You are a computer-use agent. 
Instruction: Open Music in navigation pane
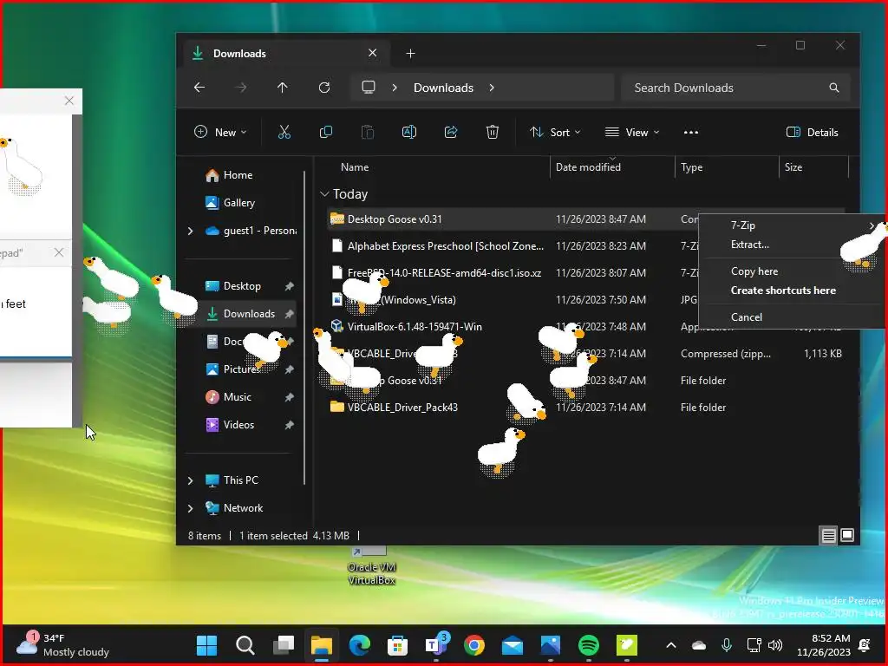[x=228, y=397]
